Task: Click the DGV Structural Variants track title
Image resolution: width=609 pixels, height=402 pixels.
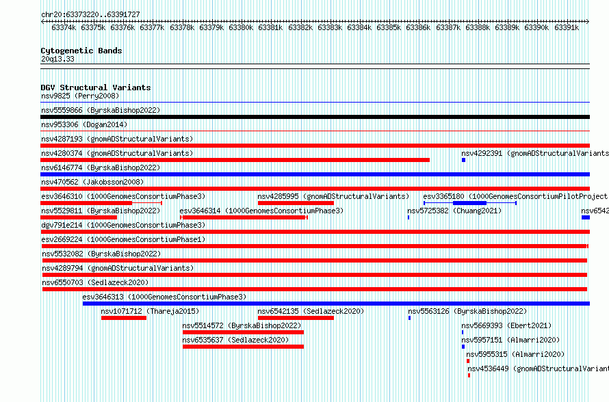Action: point(96,88)
